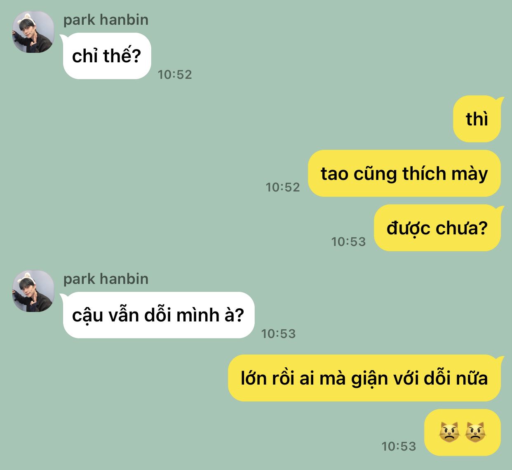Select the 'lớn rồi ai mà giận' bubble
Viewport: 512px width, 470px height.
[x=366, y=378]
